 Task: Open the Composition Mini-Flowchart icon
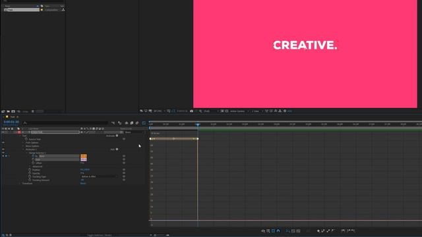click(113, 123)
